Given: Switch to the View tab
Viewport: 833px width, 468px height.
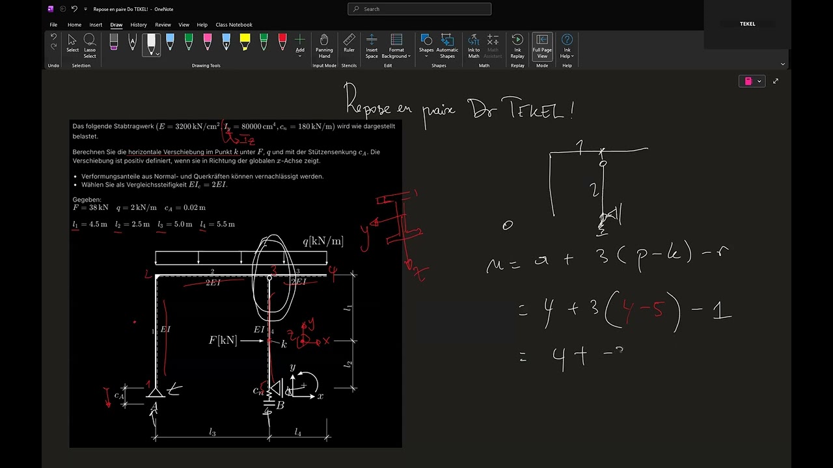Looking at the screenshot, I should (x=184, y=25).
